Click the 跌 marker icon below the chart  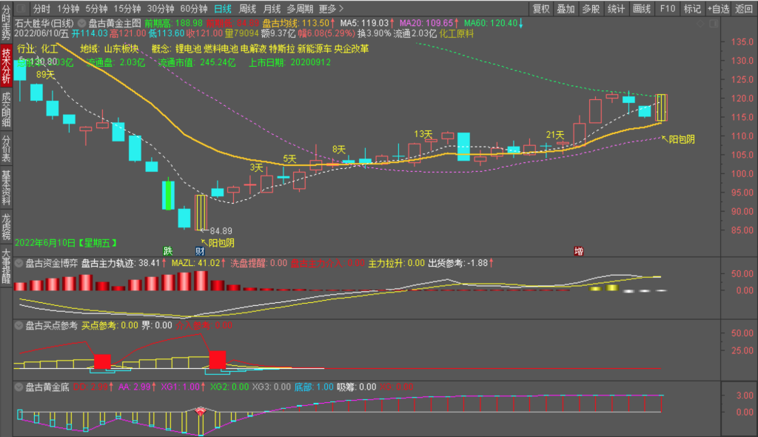(x=168, y=251)
